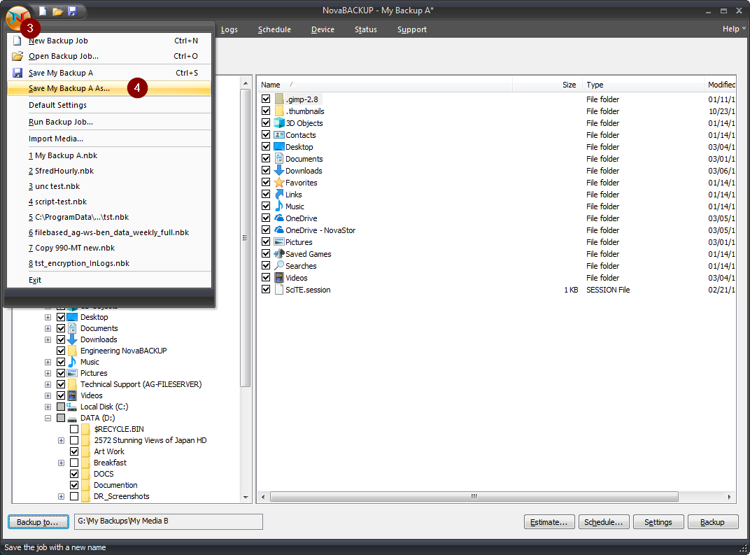Click the Searches magnifier icon
This screenshot has width=750, height=555.
279,265
